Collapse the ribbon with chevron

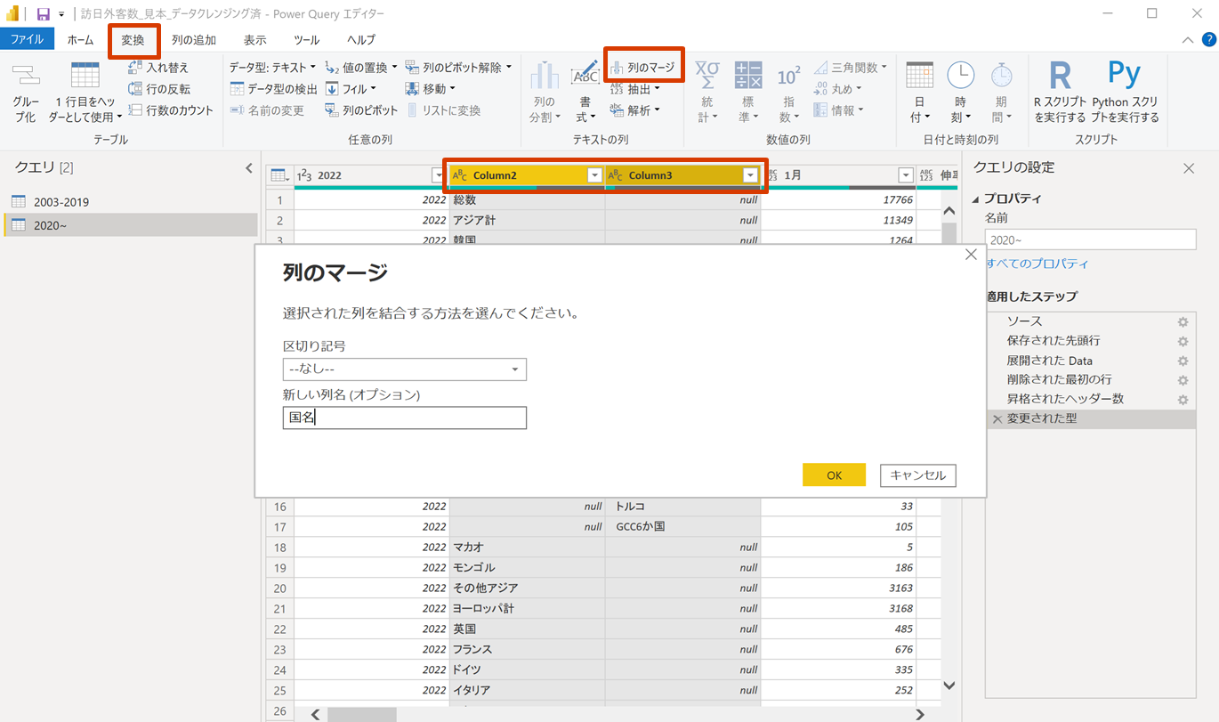1188,40
